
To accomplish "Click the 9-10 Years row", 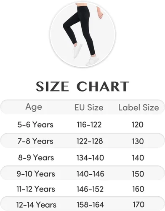I will click(x=82, y=173).
